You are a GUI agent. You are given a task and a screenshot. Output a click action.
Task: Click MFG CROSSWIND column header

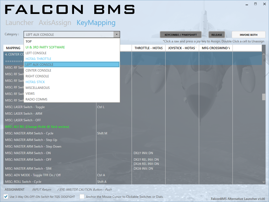[216, 48]
